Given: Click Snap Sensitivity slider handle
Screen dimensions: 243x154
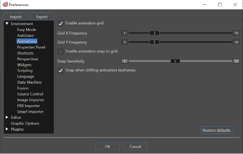Looking at the screenshot, I should click(x=175, y=61).
